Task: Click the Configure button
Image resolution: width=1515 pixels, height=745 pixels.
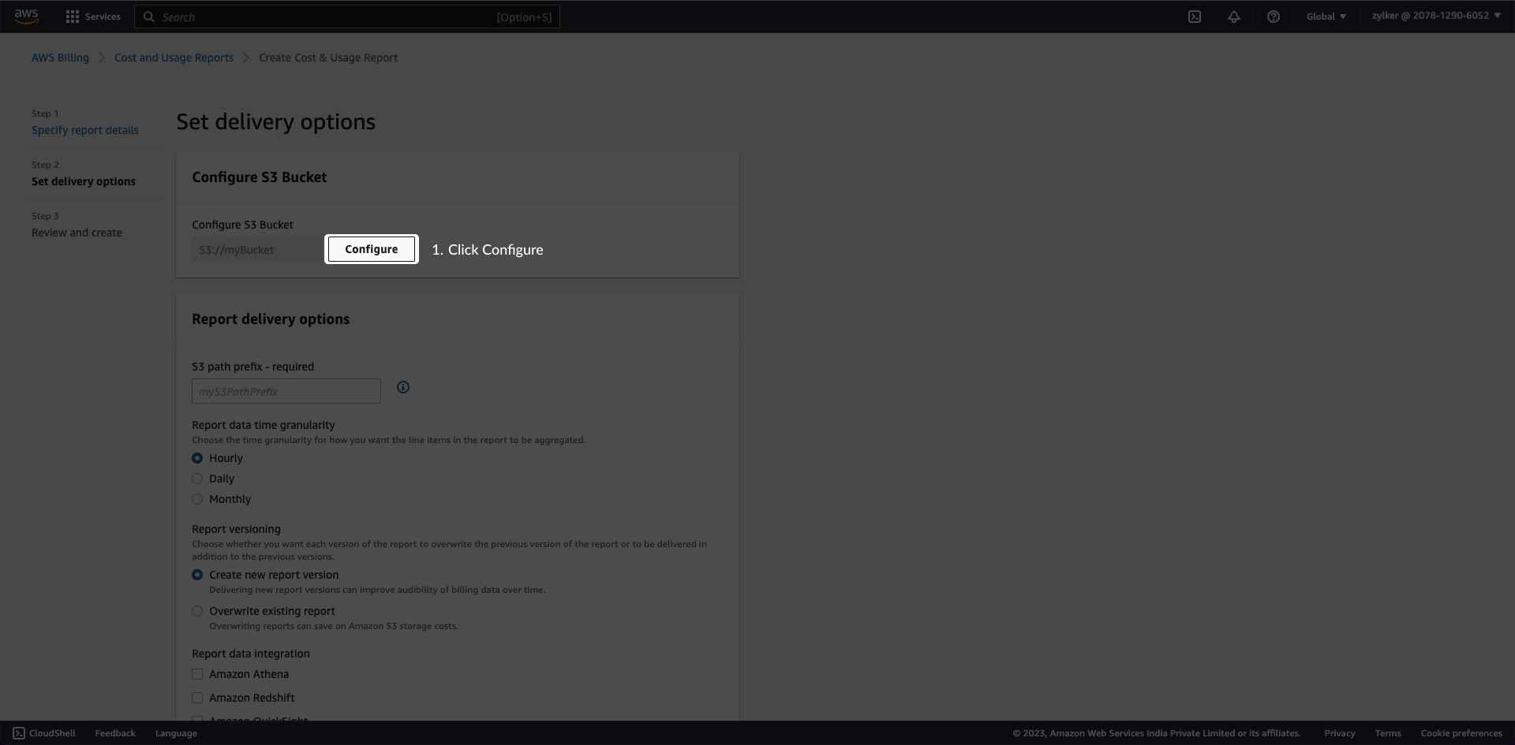Action: [372, 249]
